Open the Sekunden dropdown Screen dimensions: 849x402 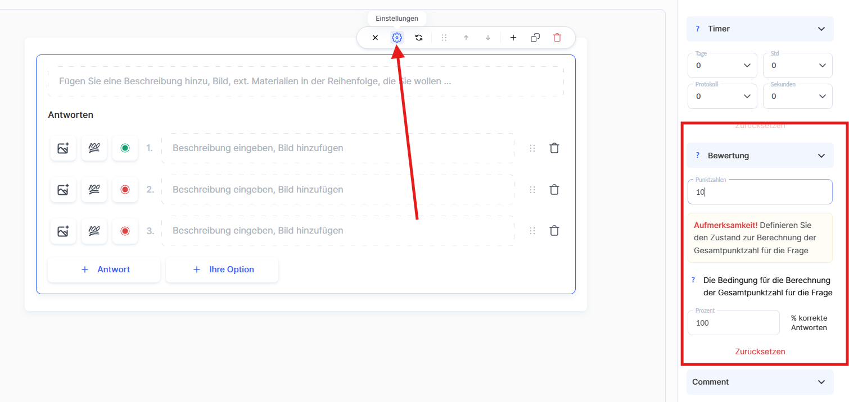(797, 97)
